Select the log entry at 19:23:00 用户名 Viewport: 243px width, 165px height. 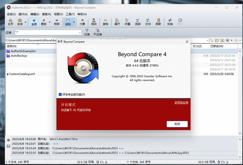pyautogui.click(x=124, y=139)
